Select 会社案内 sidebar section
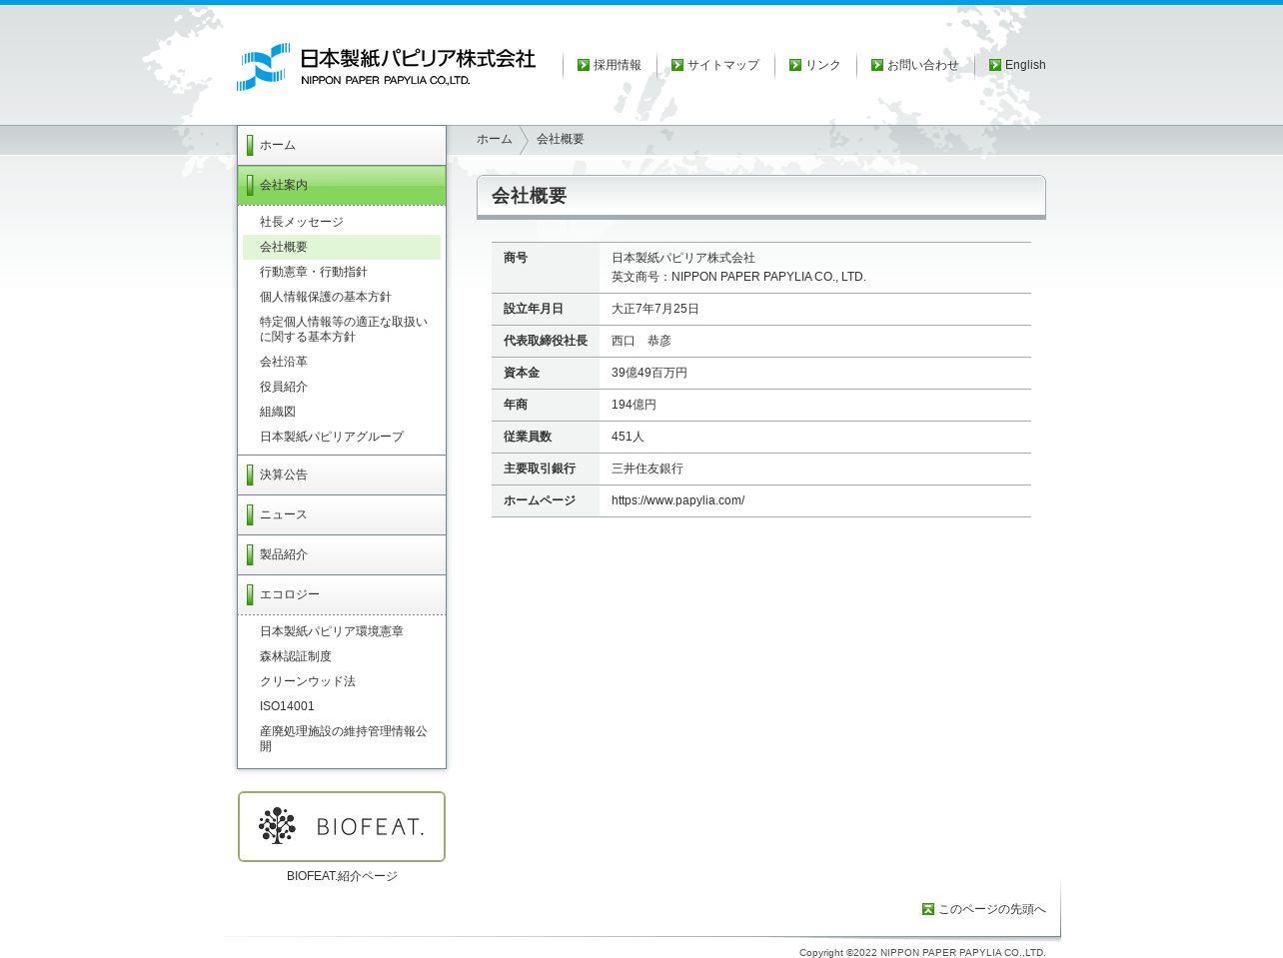 (342, 186)
